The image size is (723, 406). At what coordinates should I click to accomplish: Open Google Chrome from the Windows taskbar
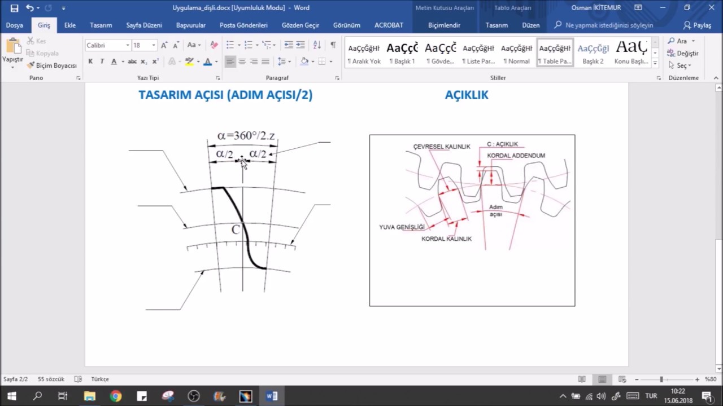[116, 396]
